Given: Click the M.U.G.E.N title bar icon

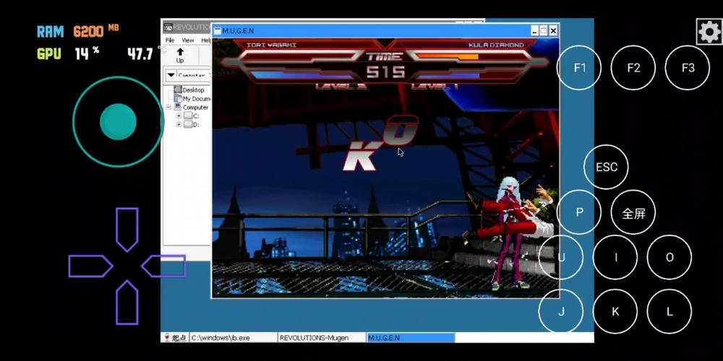Looking at the screenshot, I should [x=217, y=31].
